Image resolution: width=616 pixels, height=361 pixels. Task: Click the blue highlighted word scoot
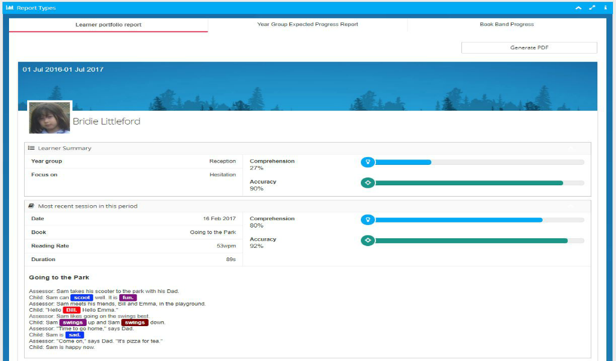82,297
